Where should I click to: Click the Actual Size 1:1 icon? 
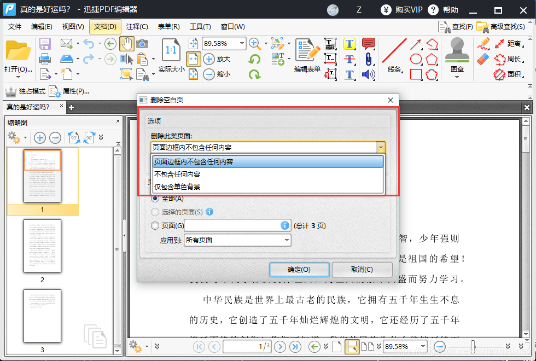point(171,50)
